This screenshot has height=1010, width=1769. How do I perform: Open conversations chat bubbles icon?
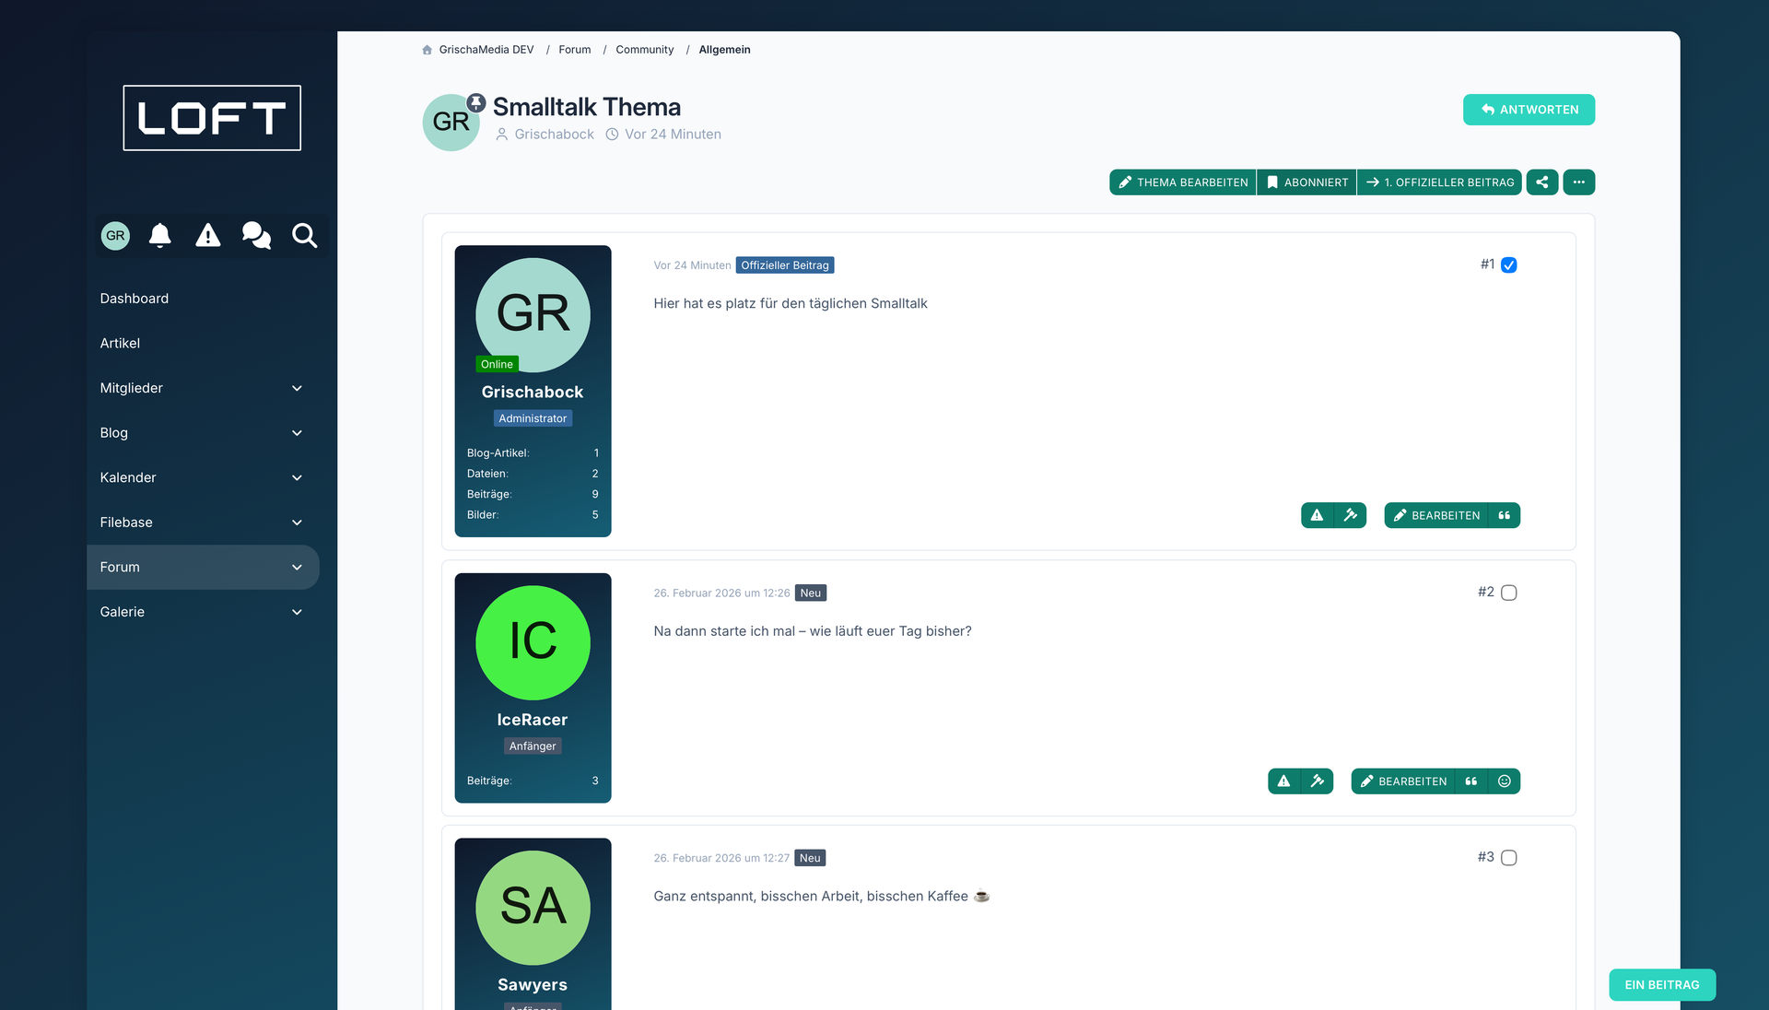tap(256, 236)
